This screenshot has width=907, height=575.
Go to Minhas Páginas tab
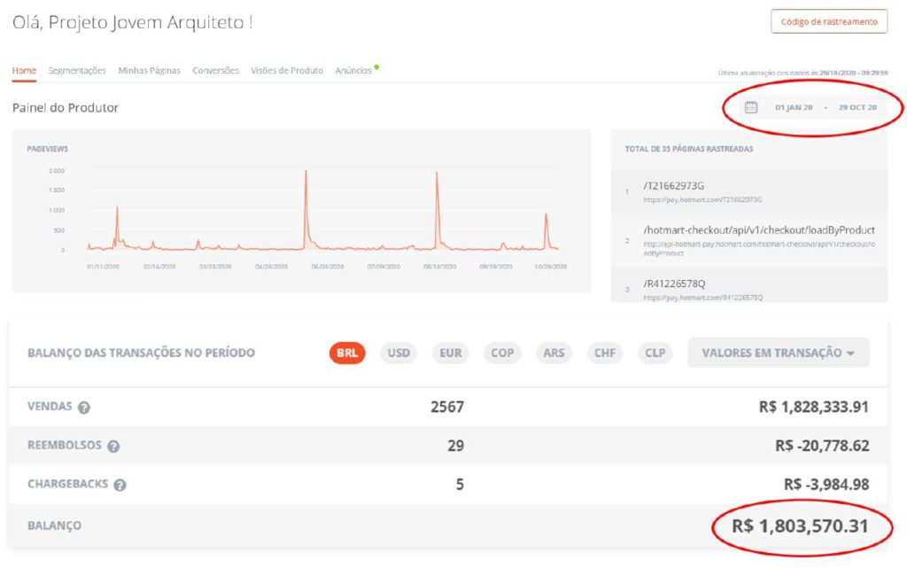point(149,71)
